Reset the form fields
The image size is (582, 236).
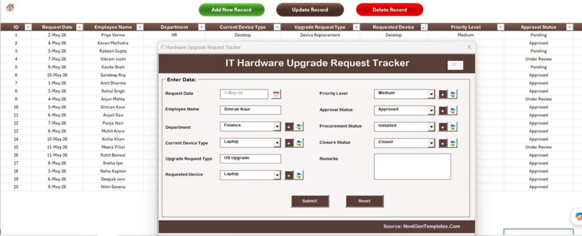[x=364, y=201]
